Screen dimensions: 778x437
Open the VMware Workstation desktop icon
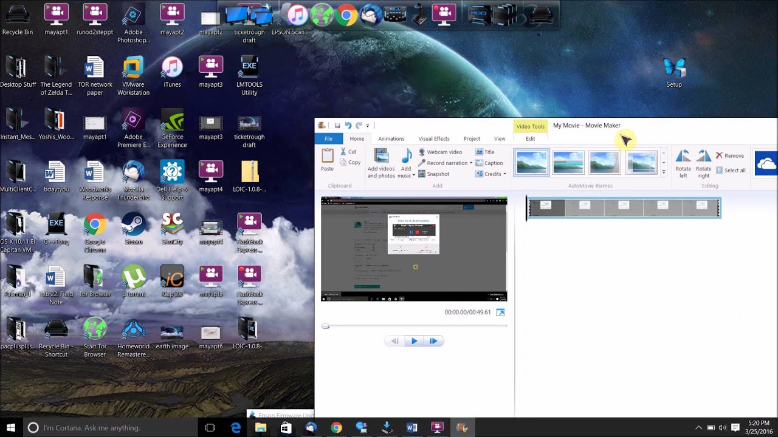(x=133, y=76)
